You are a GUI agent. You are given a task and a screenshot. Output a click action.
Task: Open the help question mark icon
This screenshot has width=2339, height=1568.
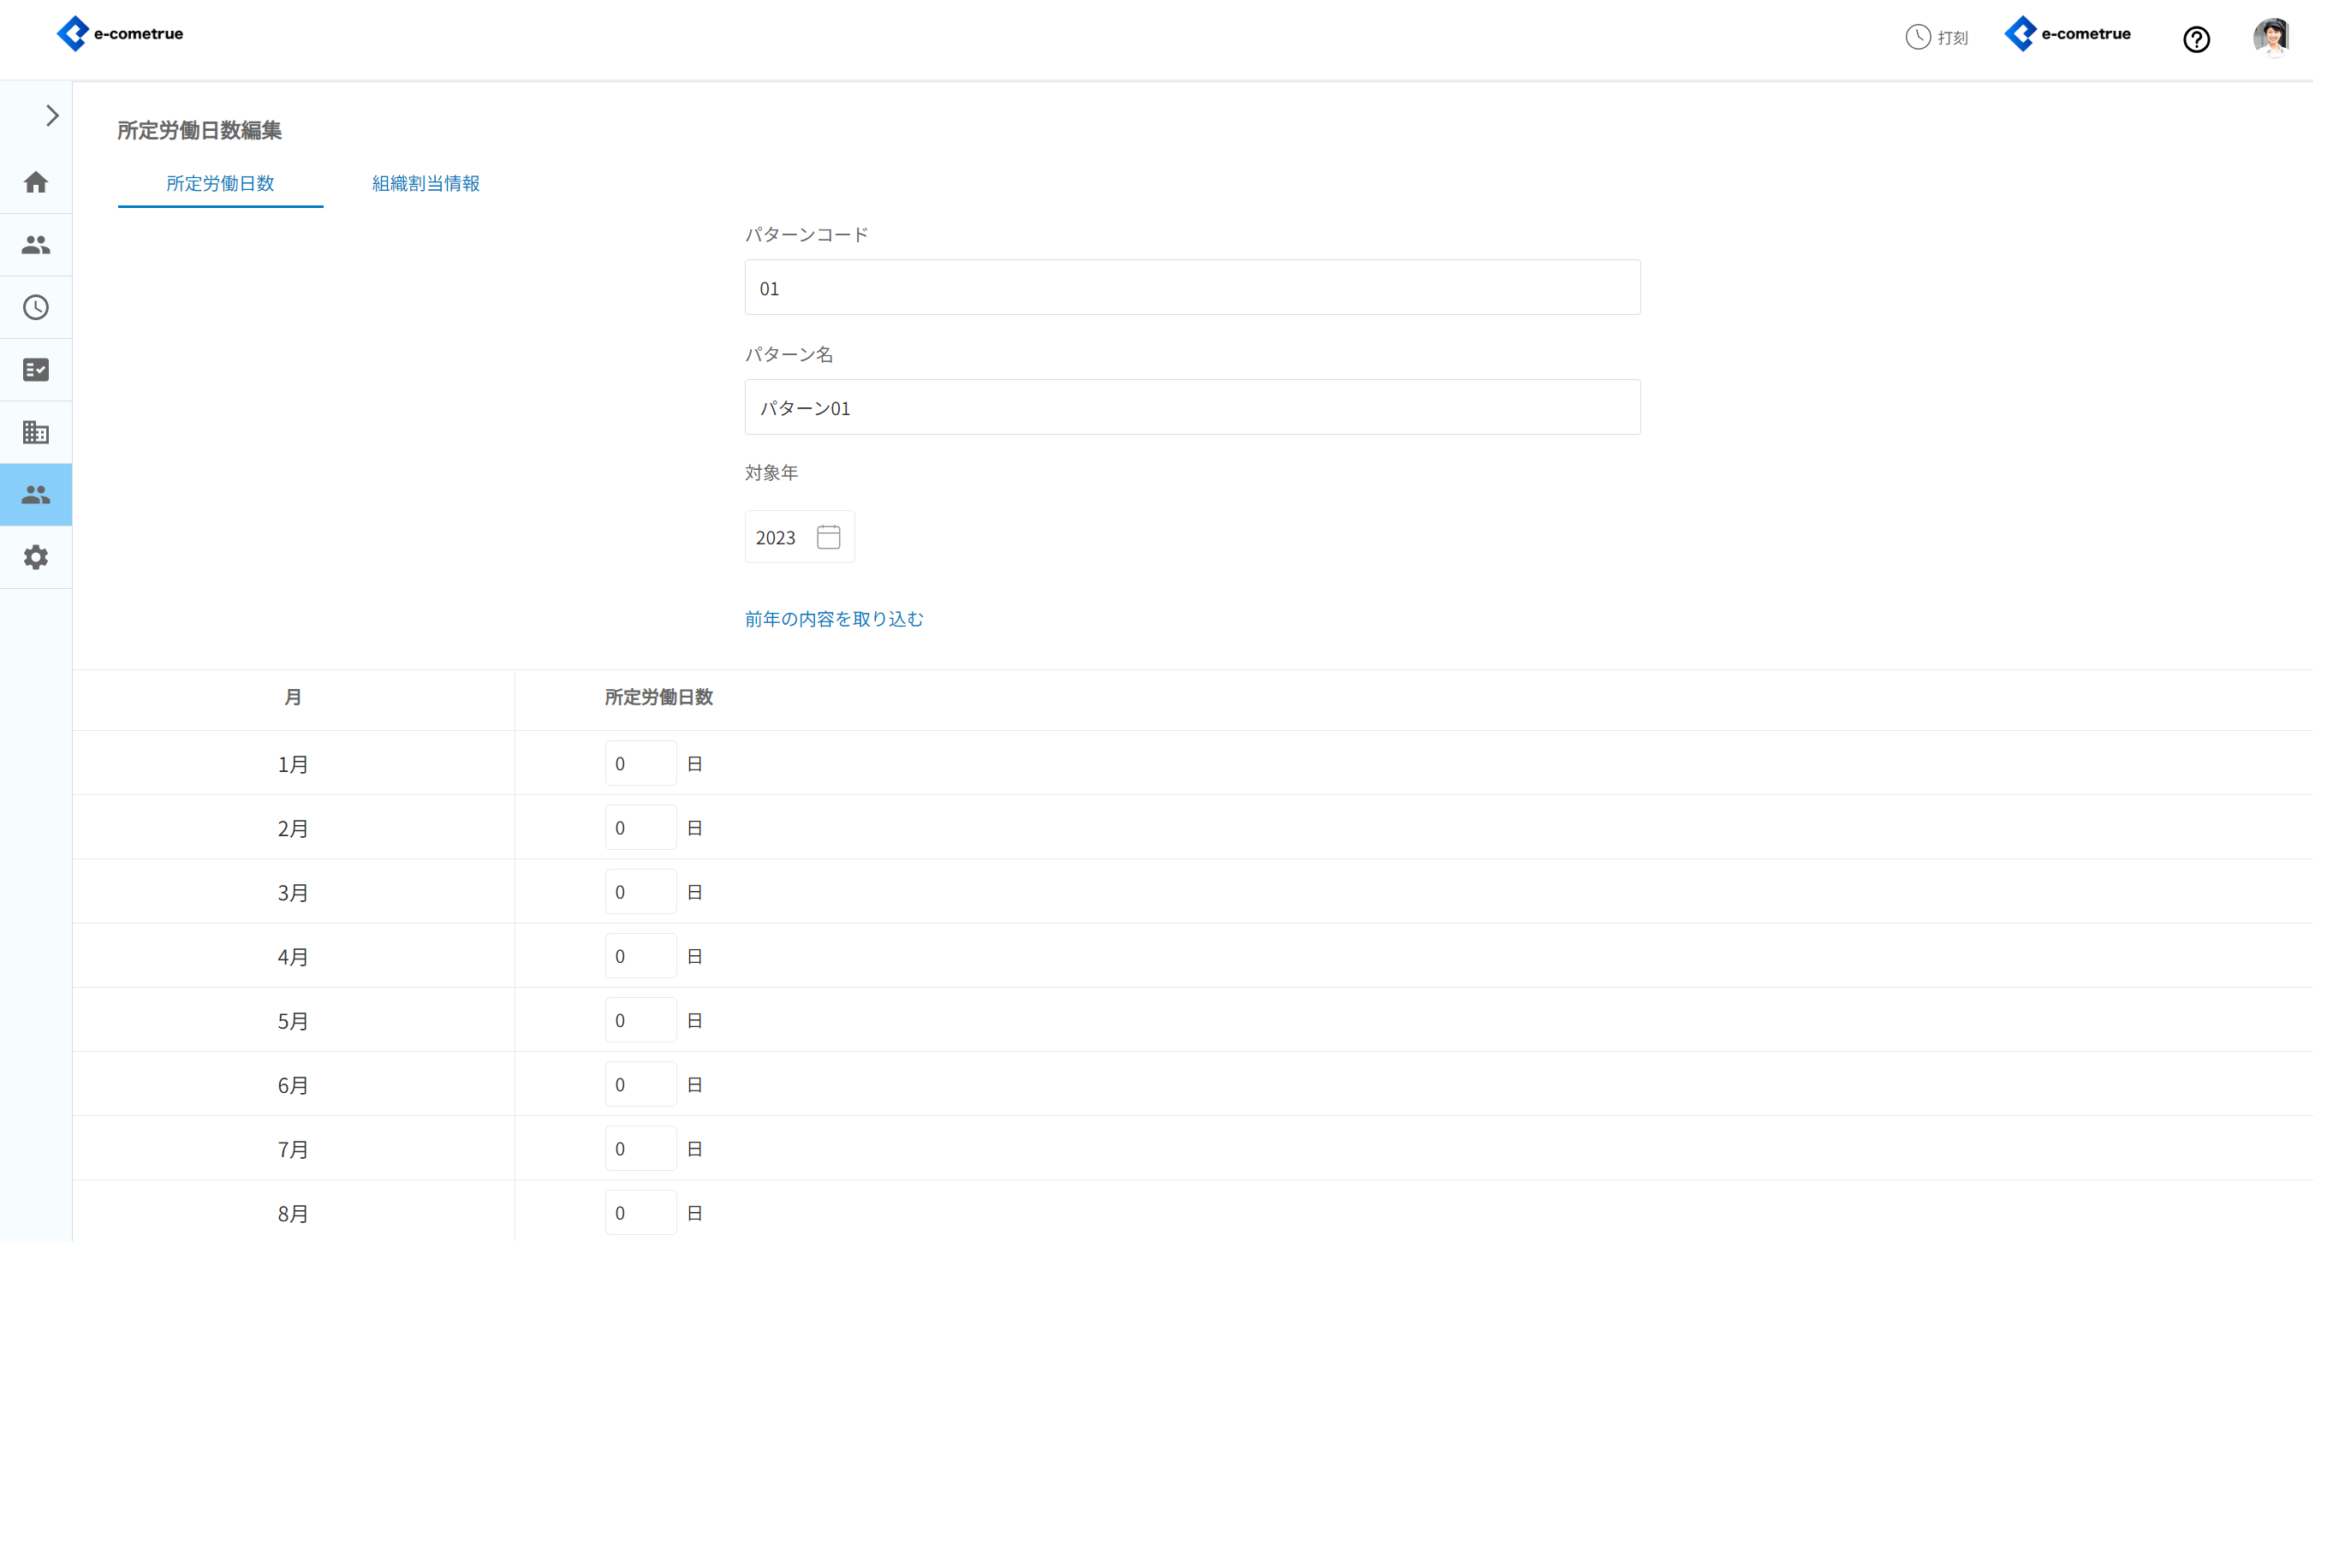pos(2196,39)
